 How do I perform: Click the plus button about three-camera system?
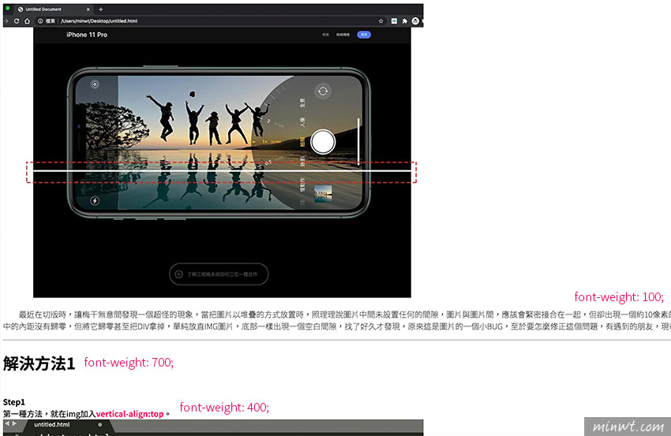(x=219, y=274)
